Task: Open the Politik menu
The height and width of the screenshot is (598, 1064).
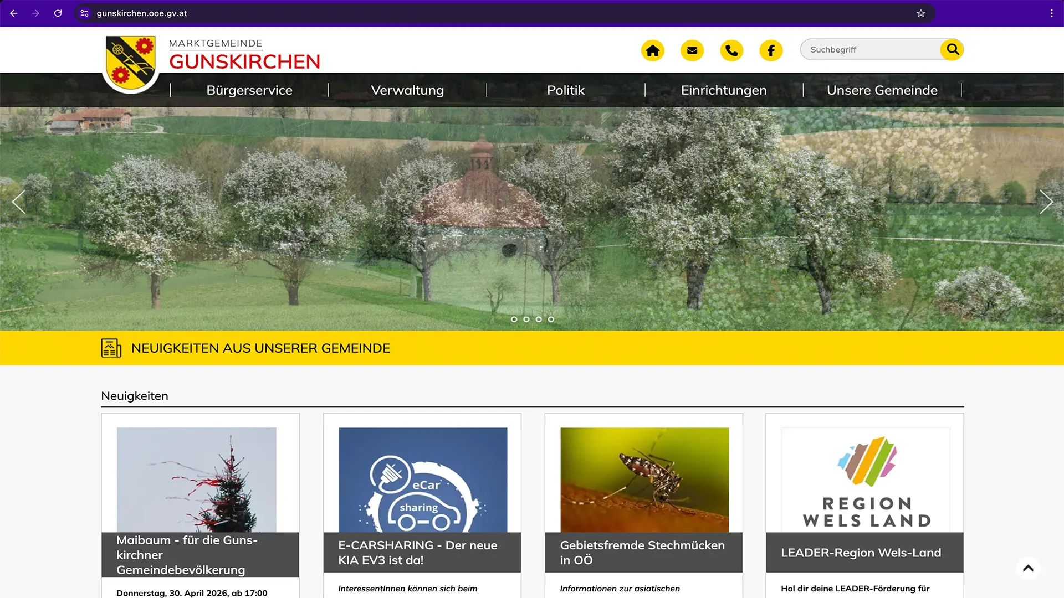Action: (566, 90)
